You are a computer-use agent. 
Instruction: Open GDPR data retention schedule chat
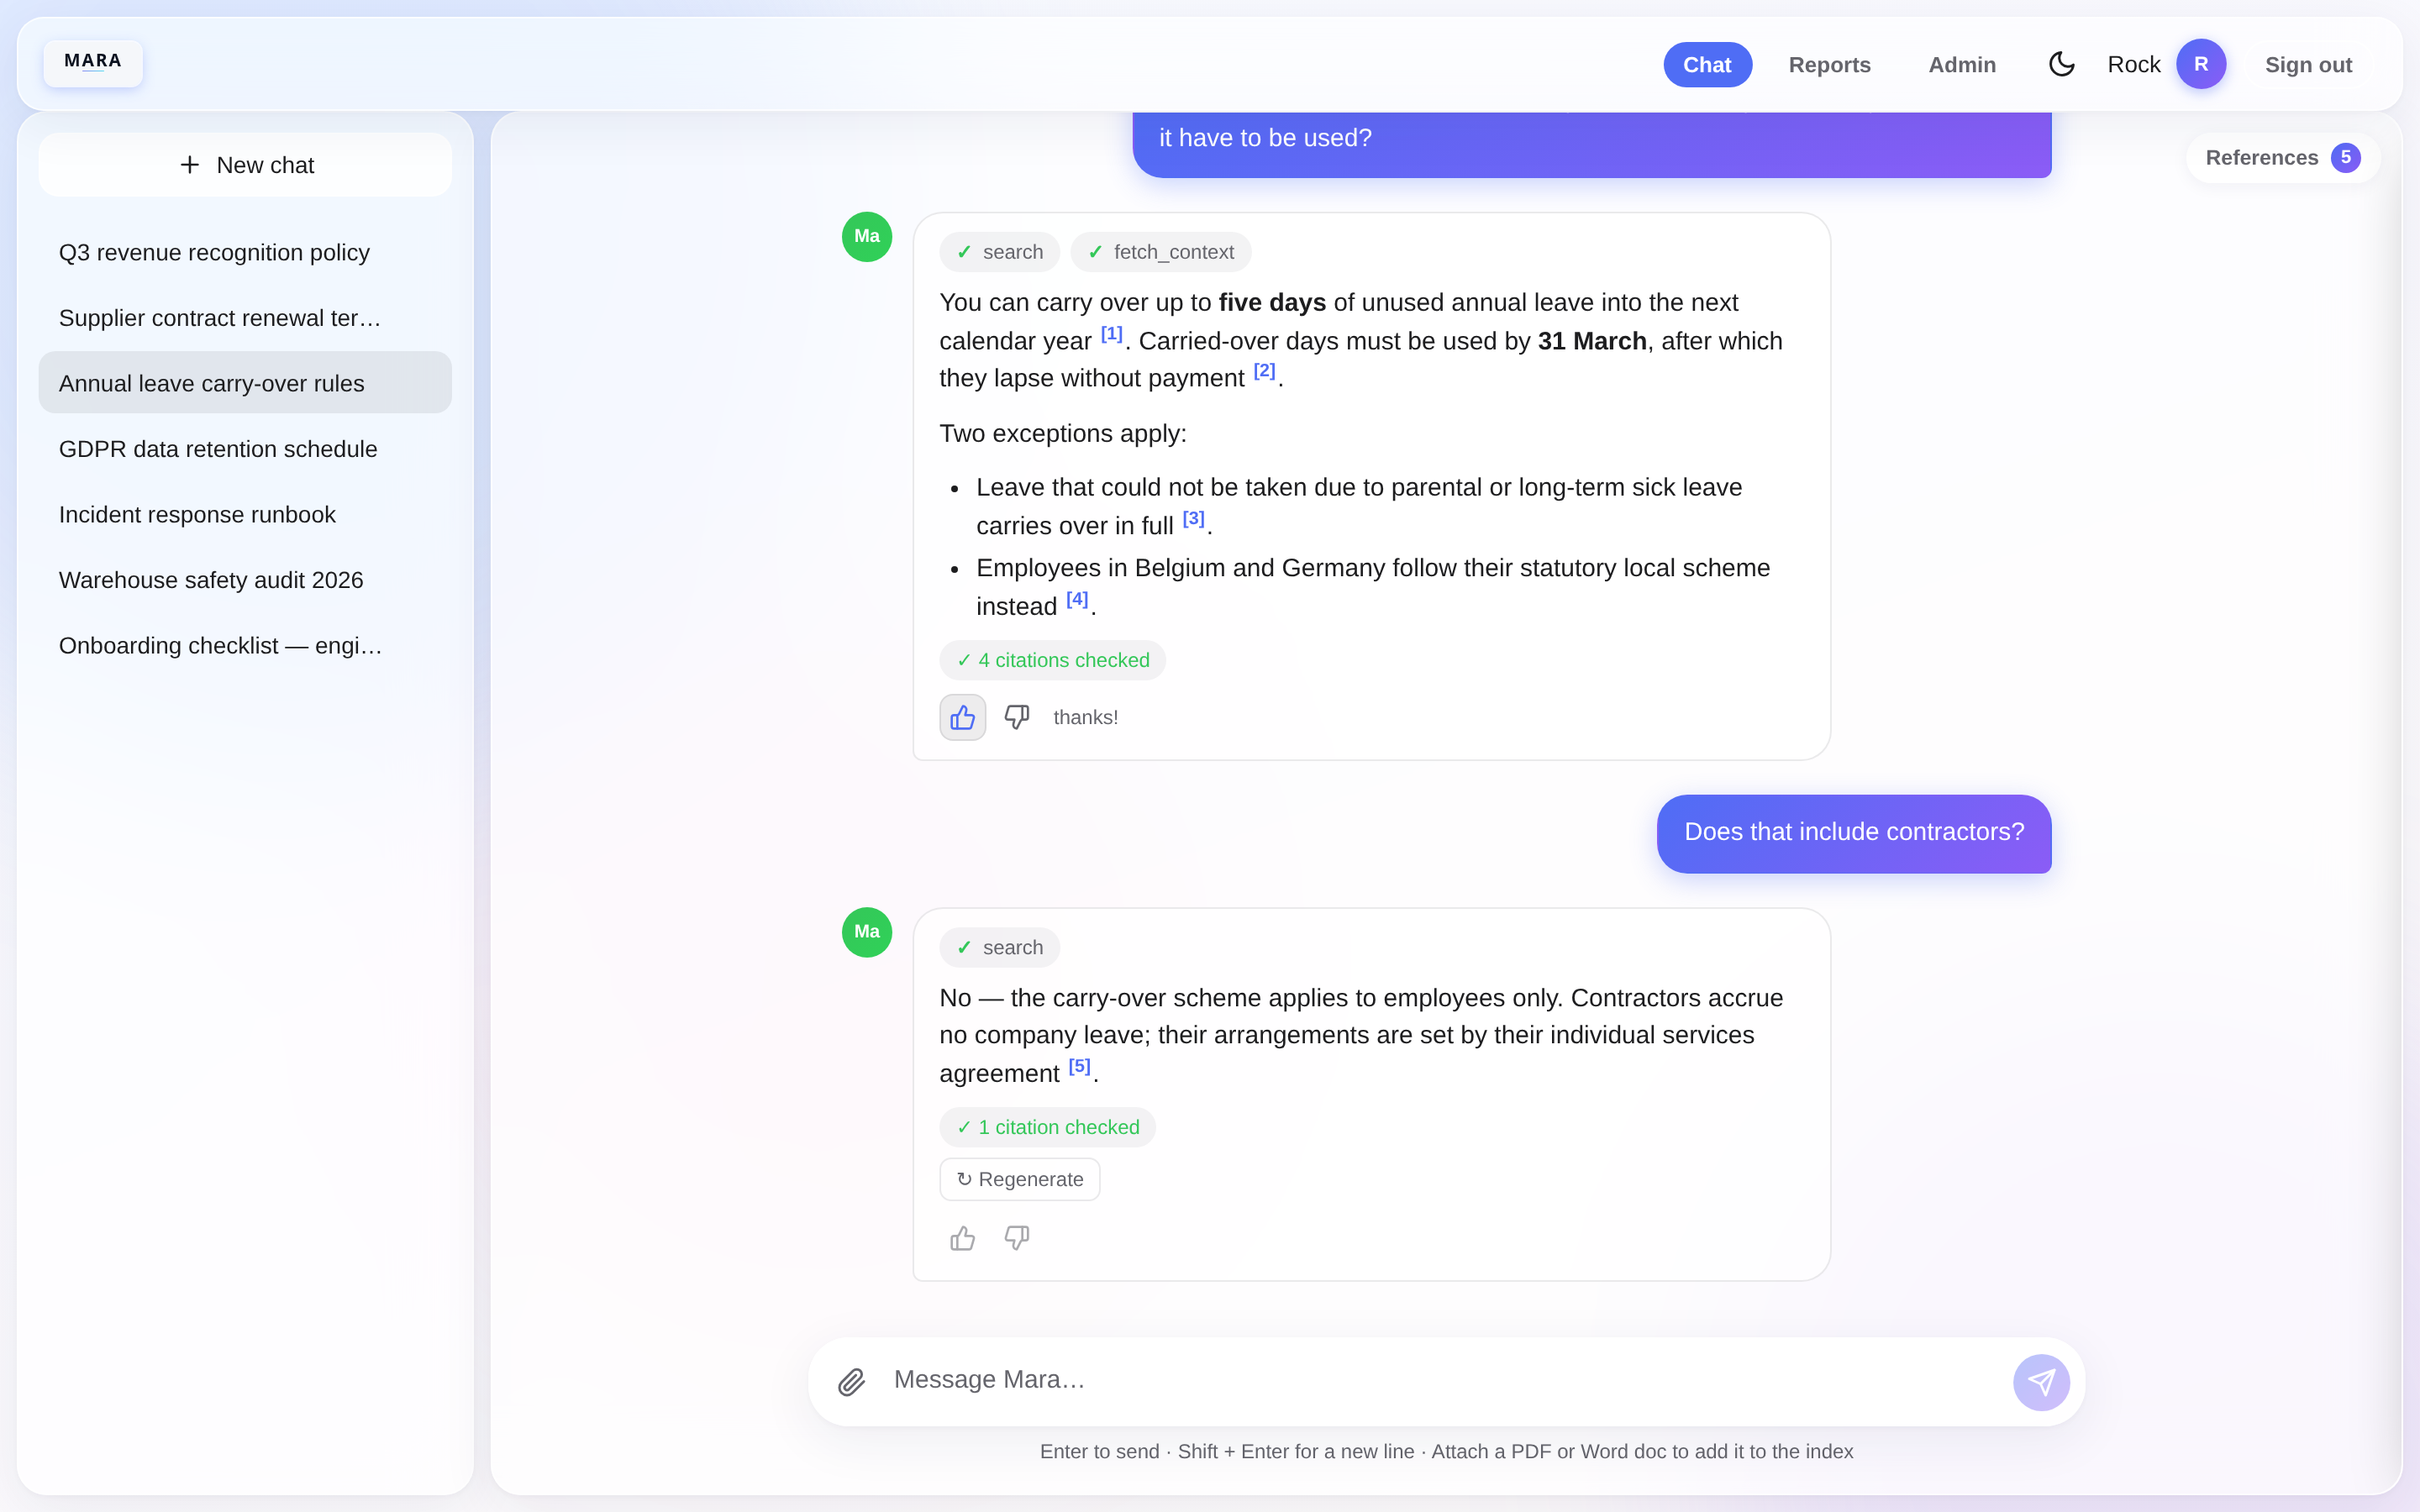245,449
